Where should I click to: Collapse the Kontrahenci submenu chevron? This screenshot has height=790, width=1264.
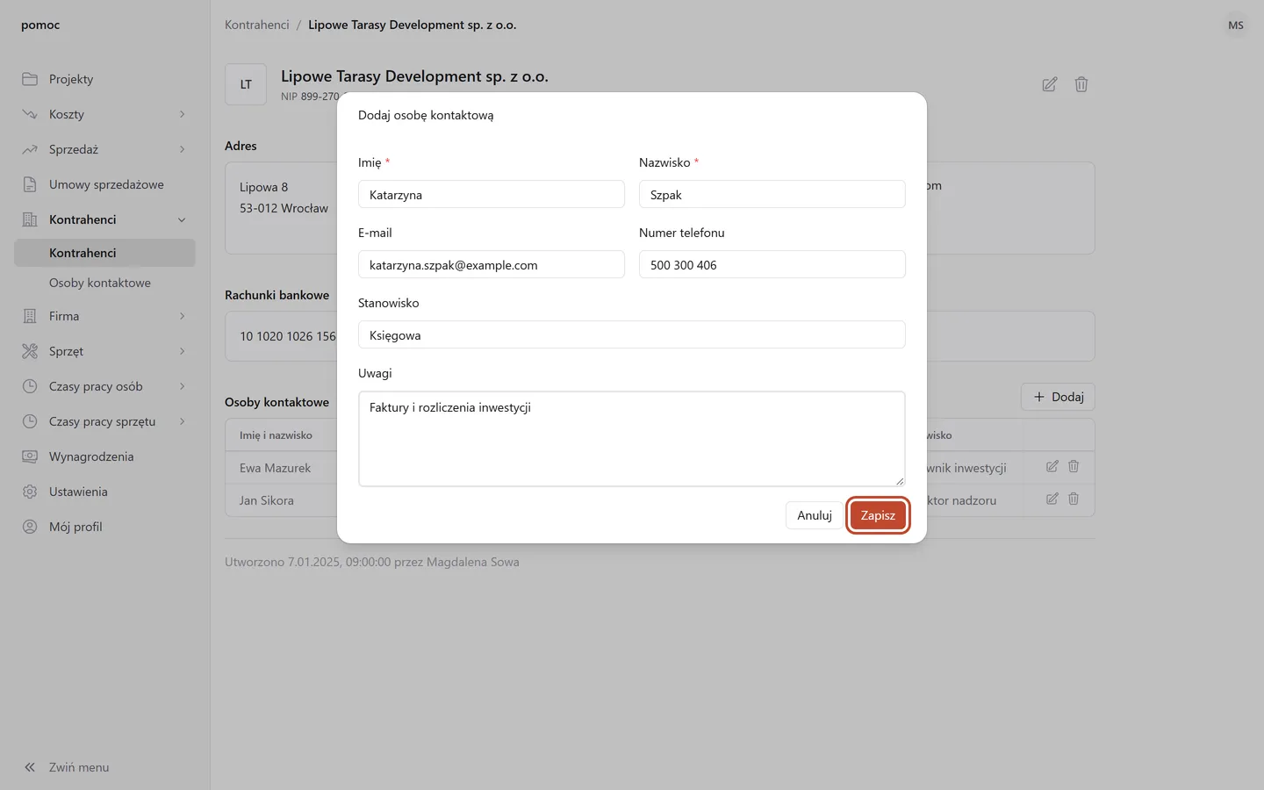pos(183,219)
